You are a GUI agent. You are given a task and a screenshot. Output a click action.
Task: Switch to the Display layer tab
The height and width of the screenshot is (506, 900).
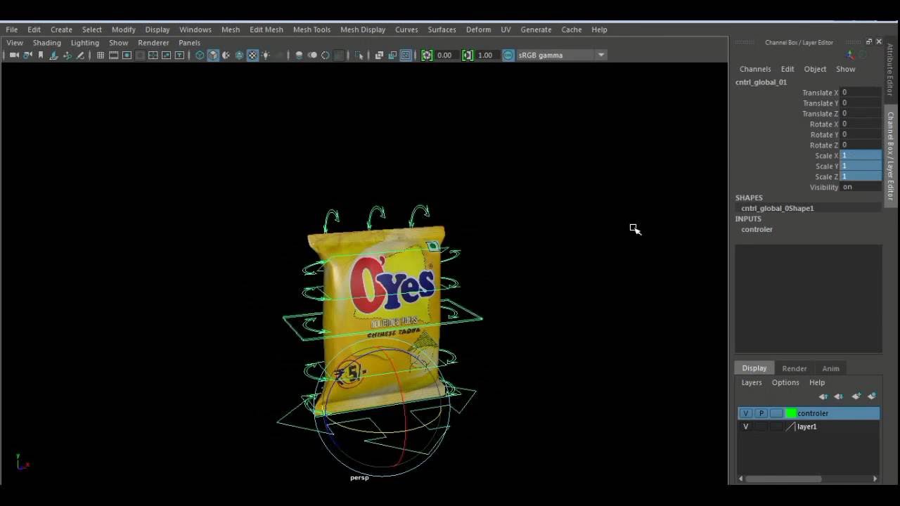(754, 368)
